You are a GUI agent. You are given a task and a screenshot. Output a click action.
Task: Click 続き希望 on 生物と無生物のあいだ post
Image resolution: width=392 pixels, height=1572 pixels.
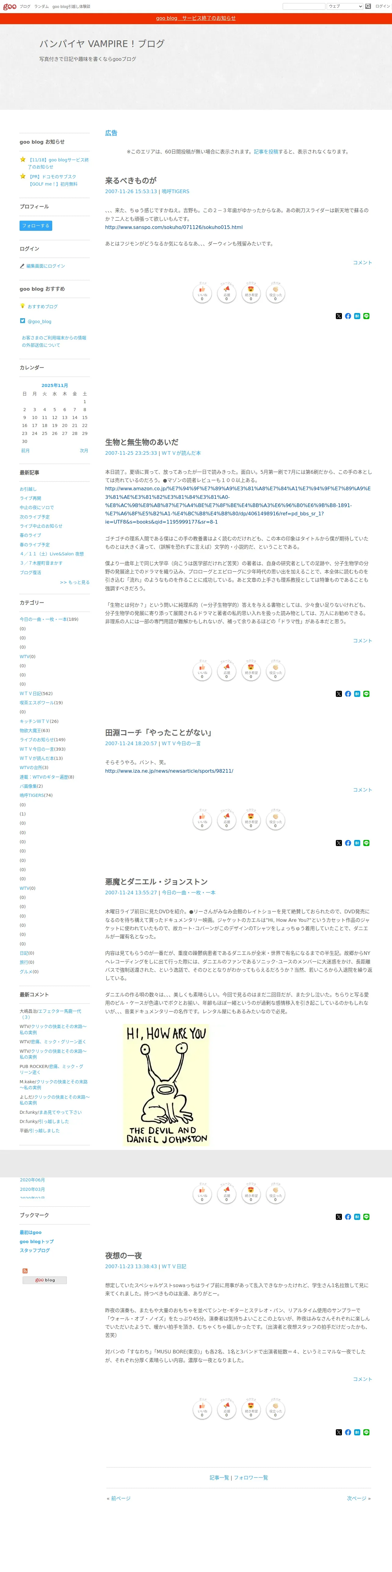(251, 671)
